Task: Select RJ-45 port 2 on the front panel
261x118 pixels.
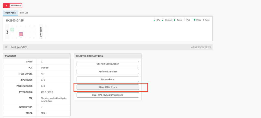Action: pos(17,29)
